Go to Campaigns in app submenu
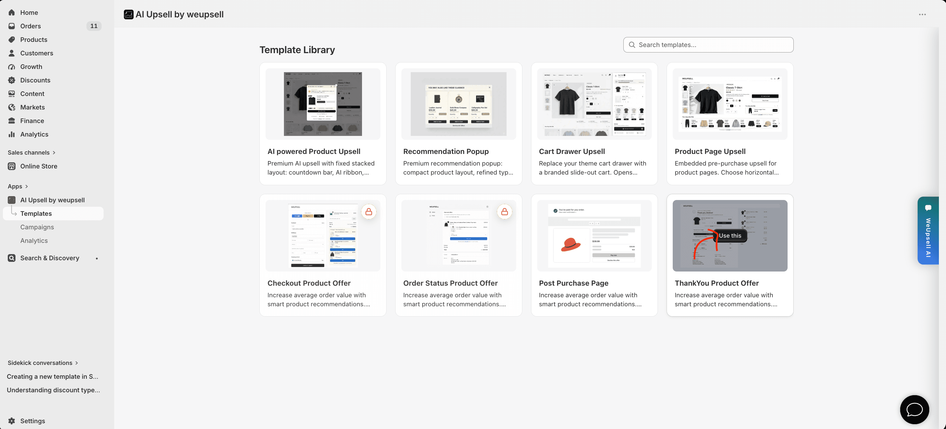 pyautogui.click(x=37, y=227)
